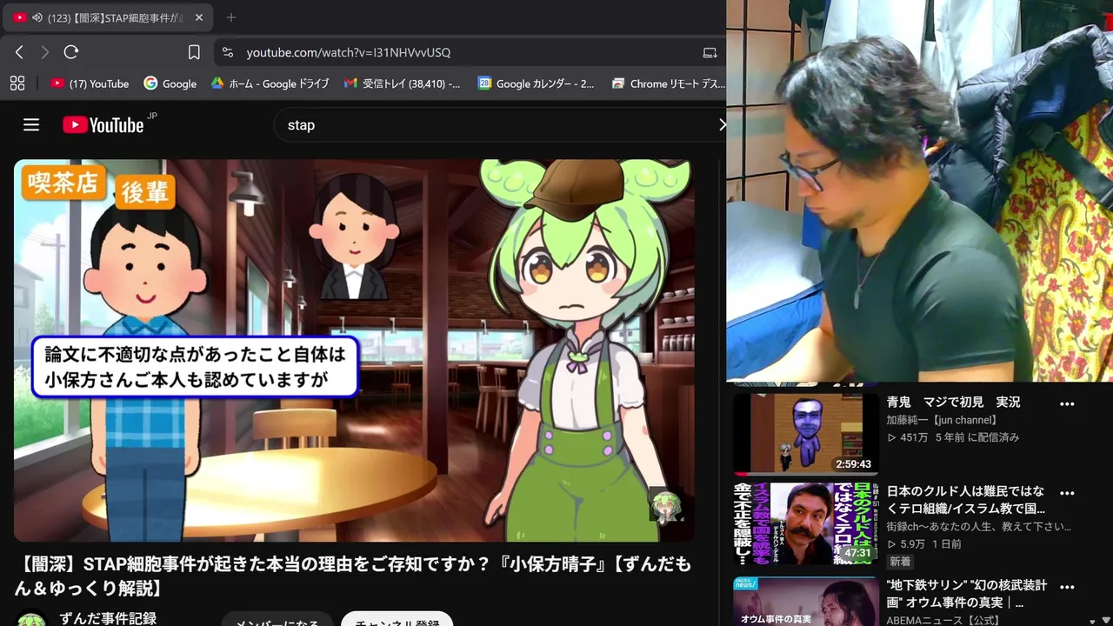This screenshot has height=626, width=1113.
Task: Reload the page with the refresh icon
Action: click(71, 52)
